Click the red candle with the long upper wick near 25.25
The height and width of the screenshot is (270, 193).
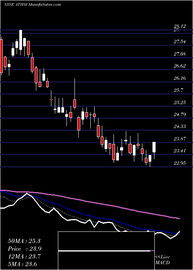tap(74, 103)
